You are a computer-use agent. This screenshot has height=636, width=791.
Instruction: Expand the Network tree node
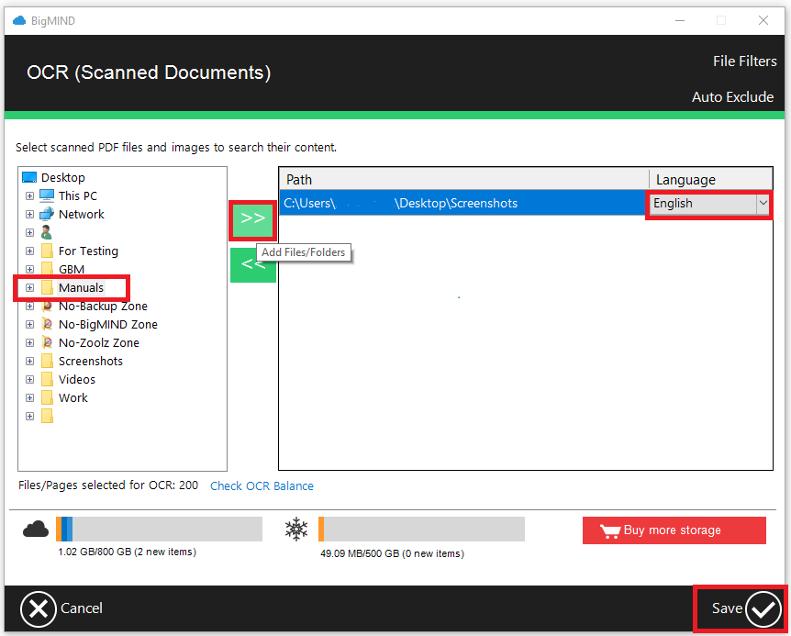(x=28, y=214)
